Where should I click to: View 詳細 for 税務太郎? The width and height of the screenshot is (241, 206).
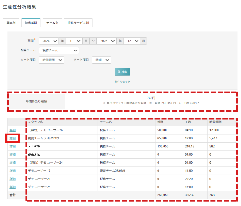[13, 154]
